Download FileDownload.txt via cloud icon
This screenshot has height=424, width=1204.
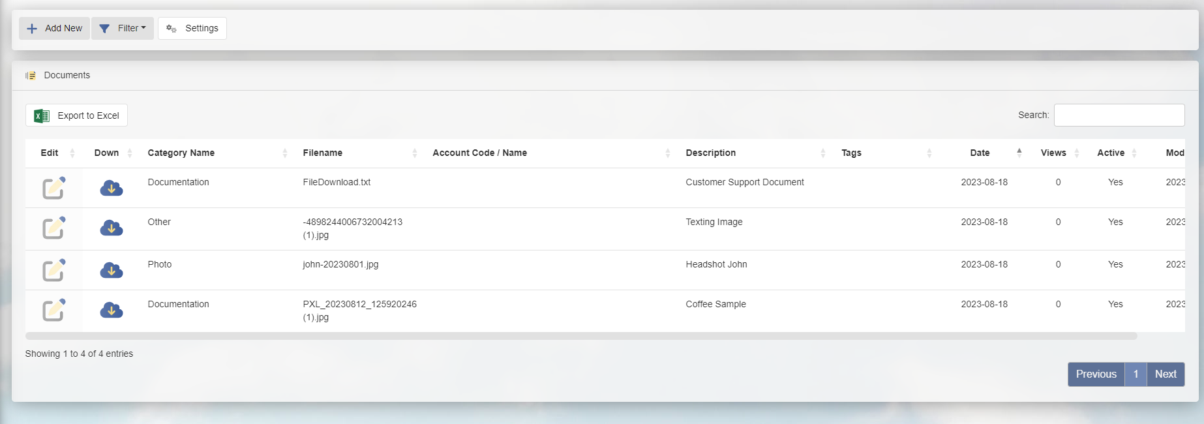pyautogui.click(x=112, y=189)
